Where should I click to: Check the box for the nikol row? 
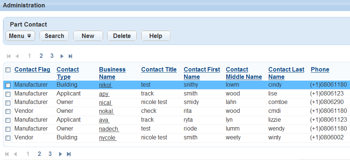point(8,85)
